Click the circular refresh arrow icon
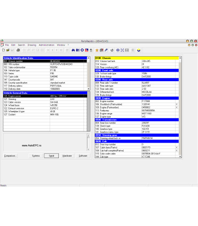Screen dimensions: 198x226 [x=112, y=50]
